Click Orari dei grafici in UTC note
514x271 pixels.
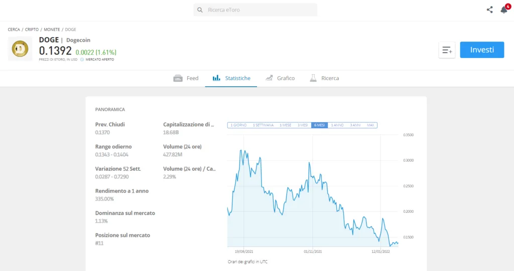[x=247, y=262]
